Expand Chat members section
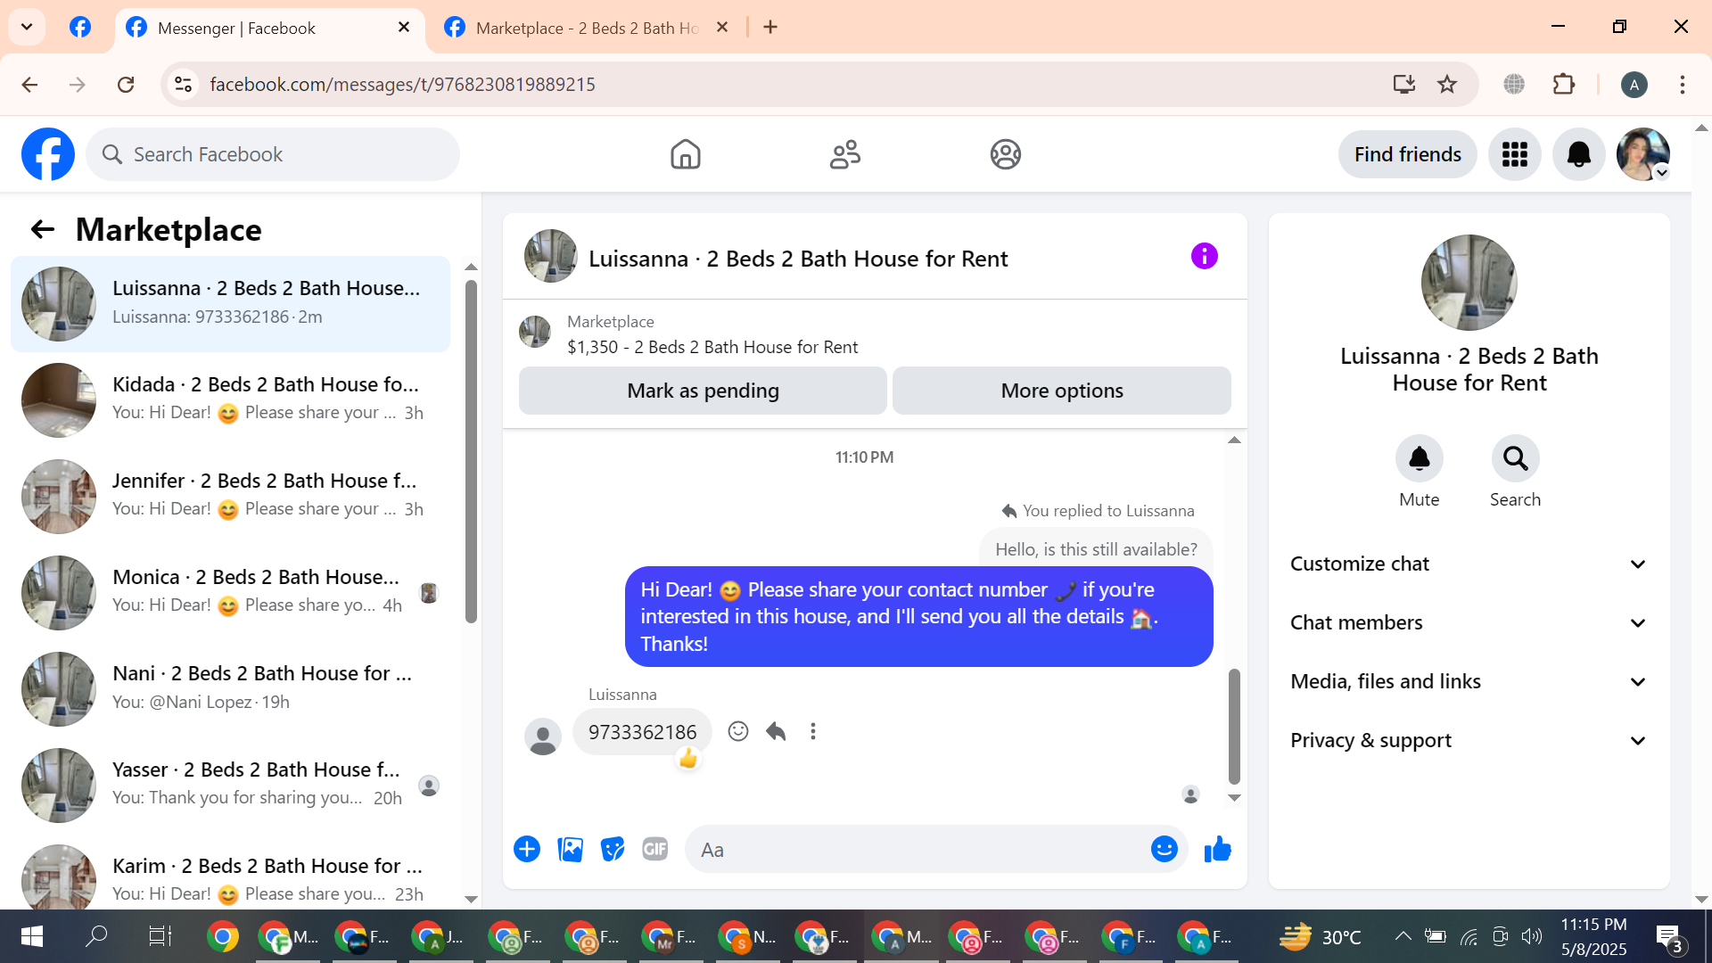The width and height of the screenshot is (1712, 963). point(1469,622)
